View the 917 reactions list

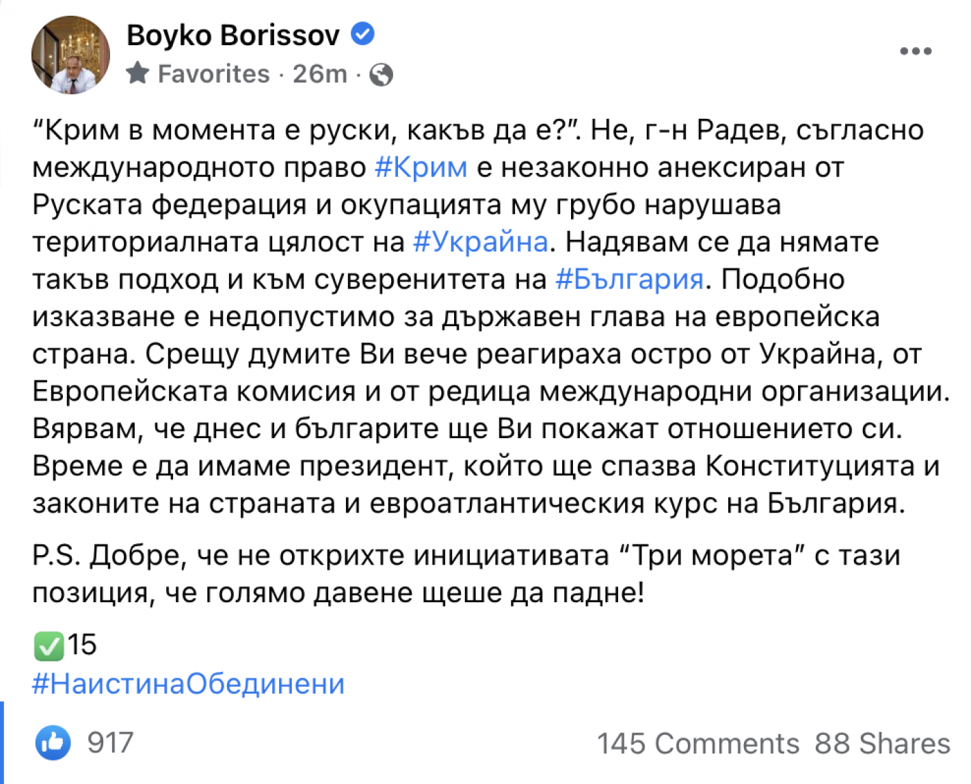pyautogui.click(x=110, y=743)
